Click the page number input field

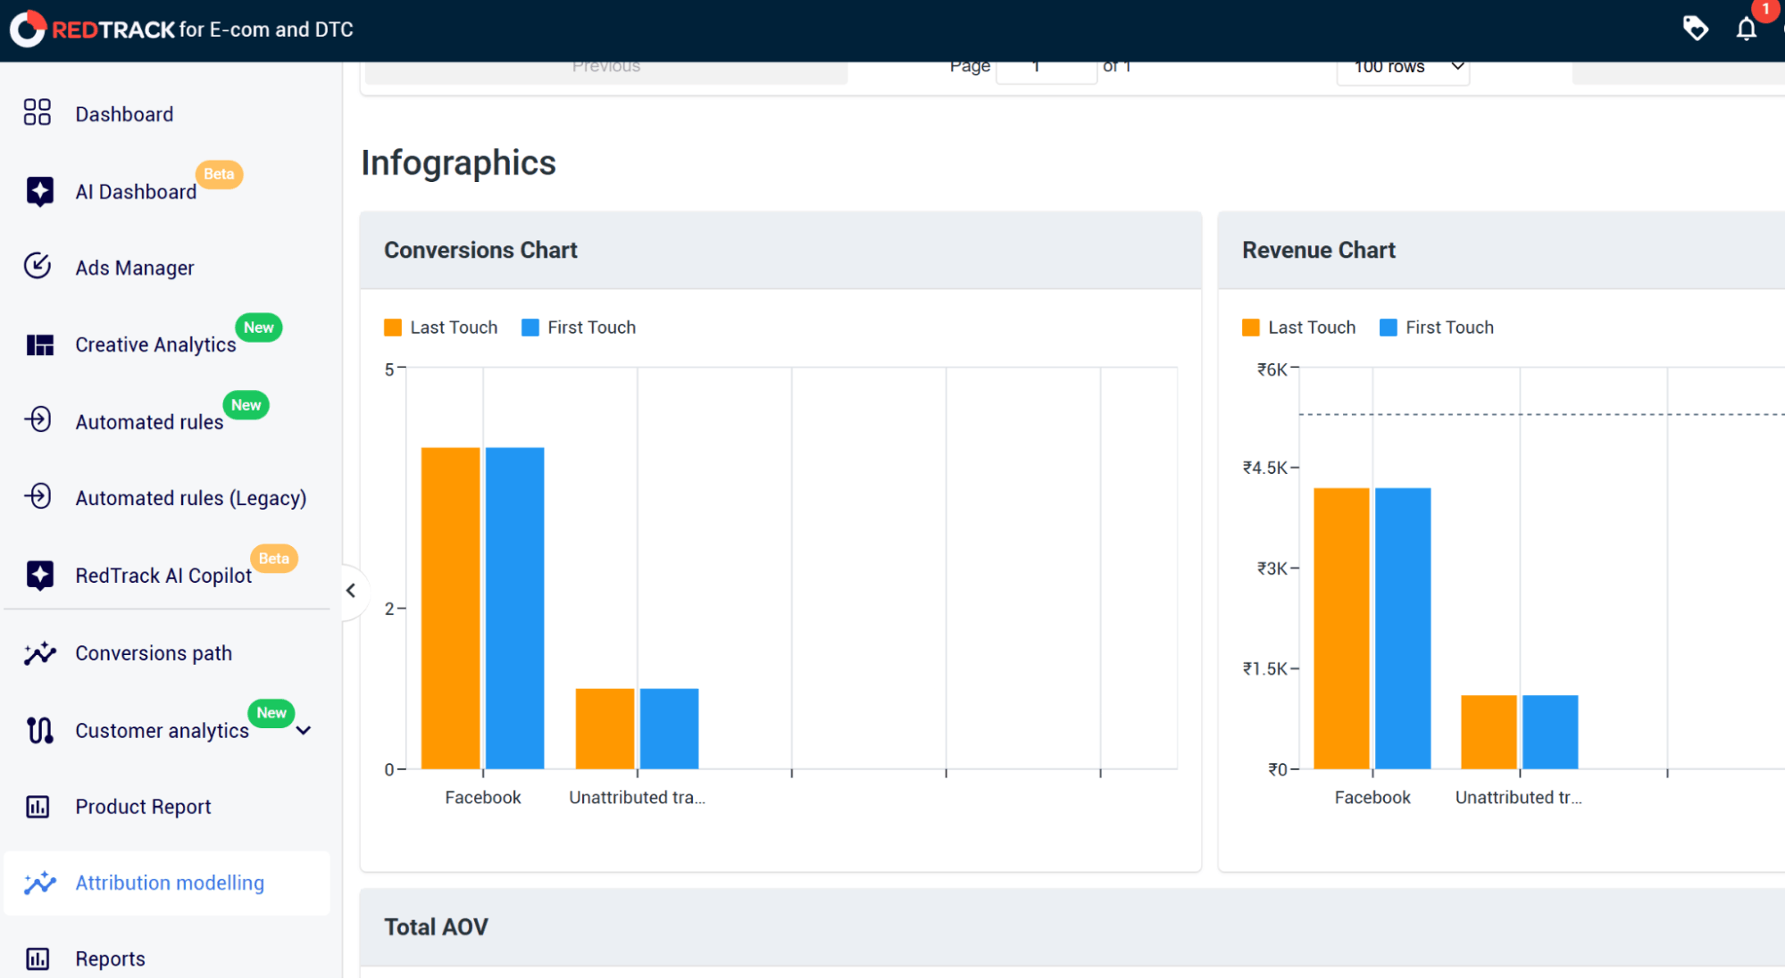tap(1046, 70)
